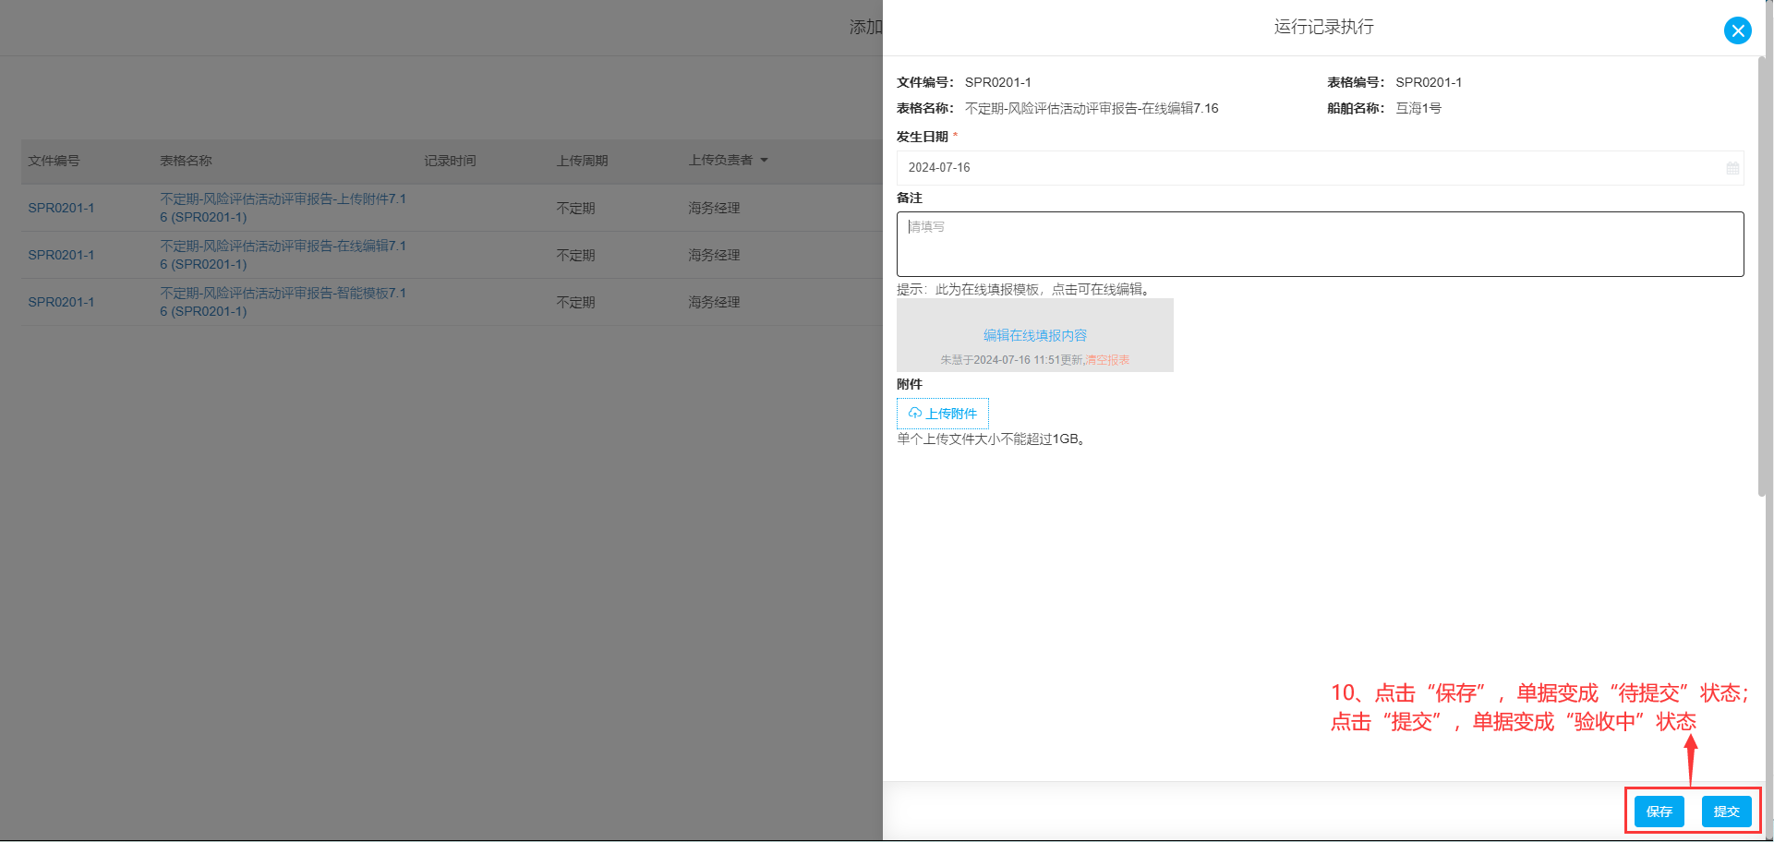Open SPR0201-1 link in 在线编辑 row
The image size is (1774, 842).
coord(61,255)
